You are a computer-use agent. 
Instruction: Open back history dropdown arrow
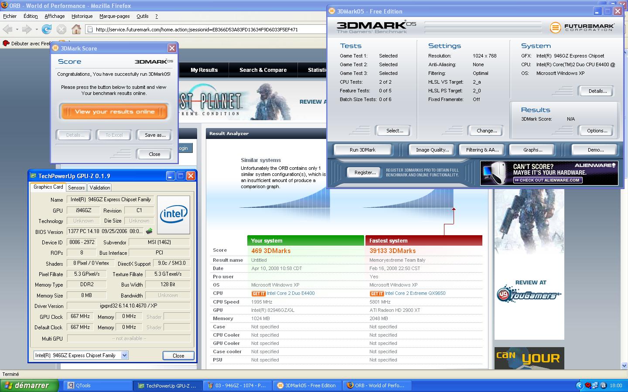[17, 30]
